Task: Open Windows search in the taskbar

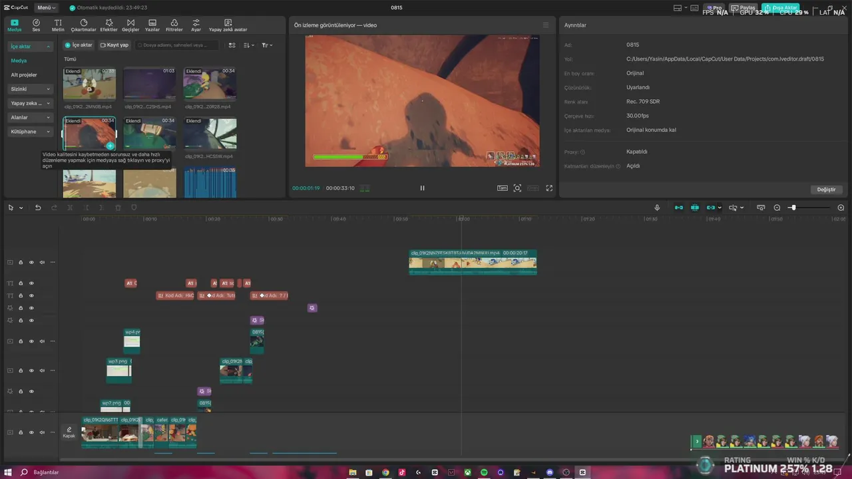Action: 24,472
